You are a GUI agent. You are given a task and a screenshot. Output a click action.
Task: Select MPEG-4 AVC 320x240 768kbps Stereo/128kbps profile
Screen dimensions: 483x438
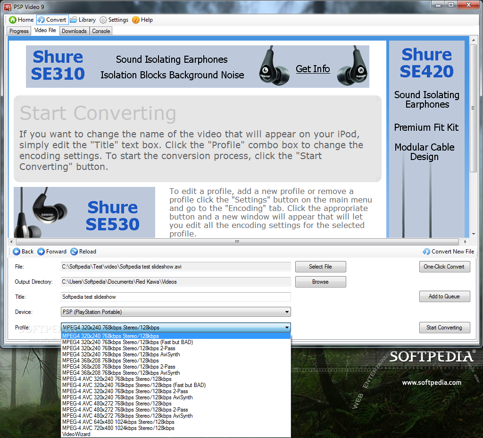click(x=176, y=379)
